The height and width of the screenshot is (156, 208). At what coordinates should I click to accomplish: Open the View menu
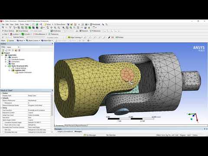(12, 24)
